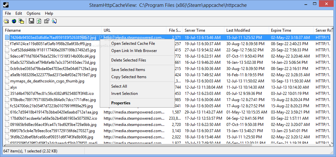This screenshot has width=336, height=157.
Task: Click the Steam app icon in title bar
Action: click(6, 5)
